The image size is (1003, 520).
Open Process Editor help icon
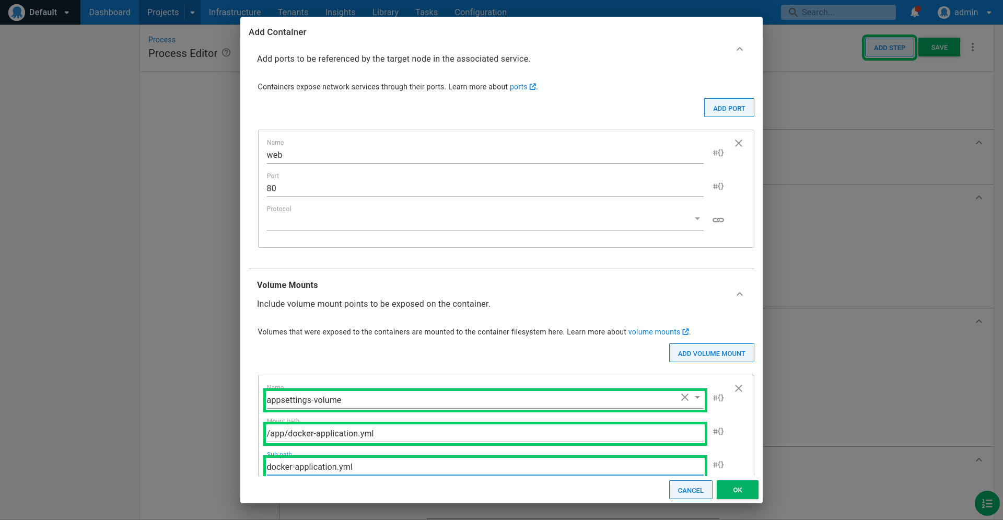point(226,53)
